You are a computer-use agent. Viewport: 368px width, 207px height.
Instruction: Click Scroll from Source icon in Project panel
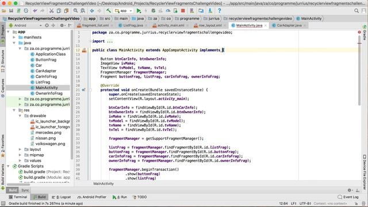pos(47,25)
